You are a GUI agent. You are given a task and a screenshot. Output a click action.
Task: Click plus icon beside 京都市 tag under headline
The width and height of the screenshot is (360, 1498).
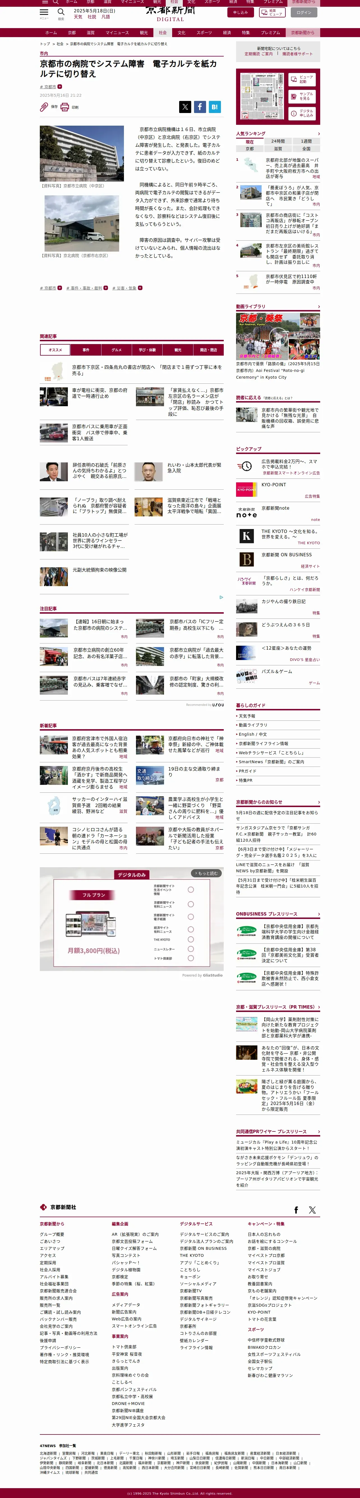pyautogui.click(x=60, y=87)
